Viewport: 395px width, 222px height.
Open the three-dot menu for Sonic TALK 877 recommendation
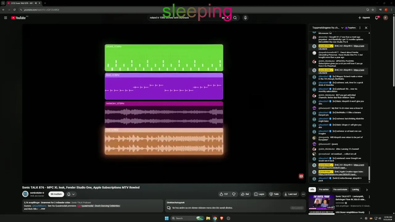click(x=369, y=197)
